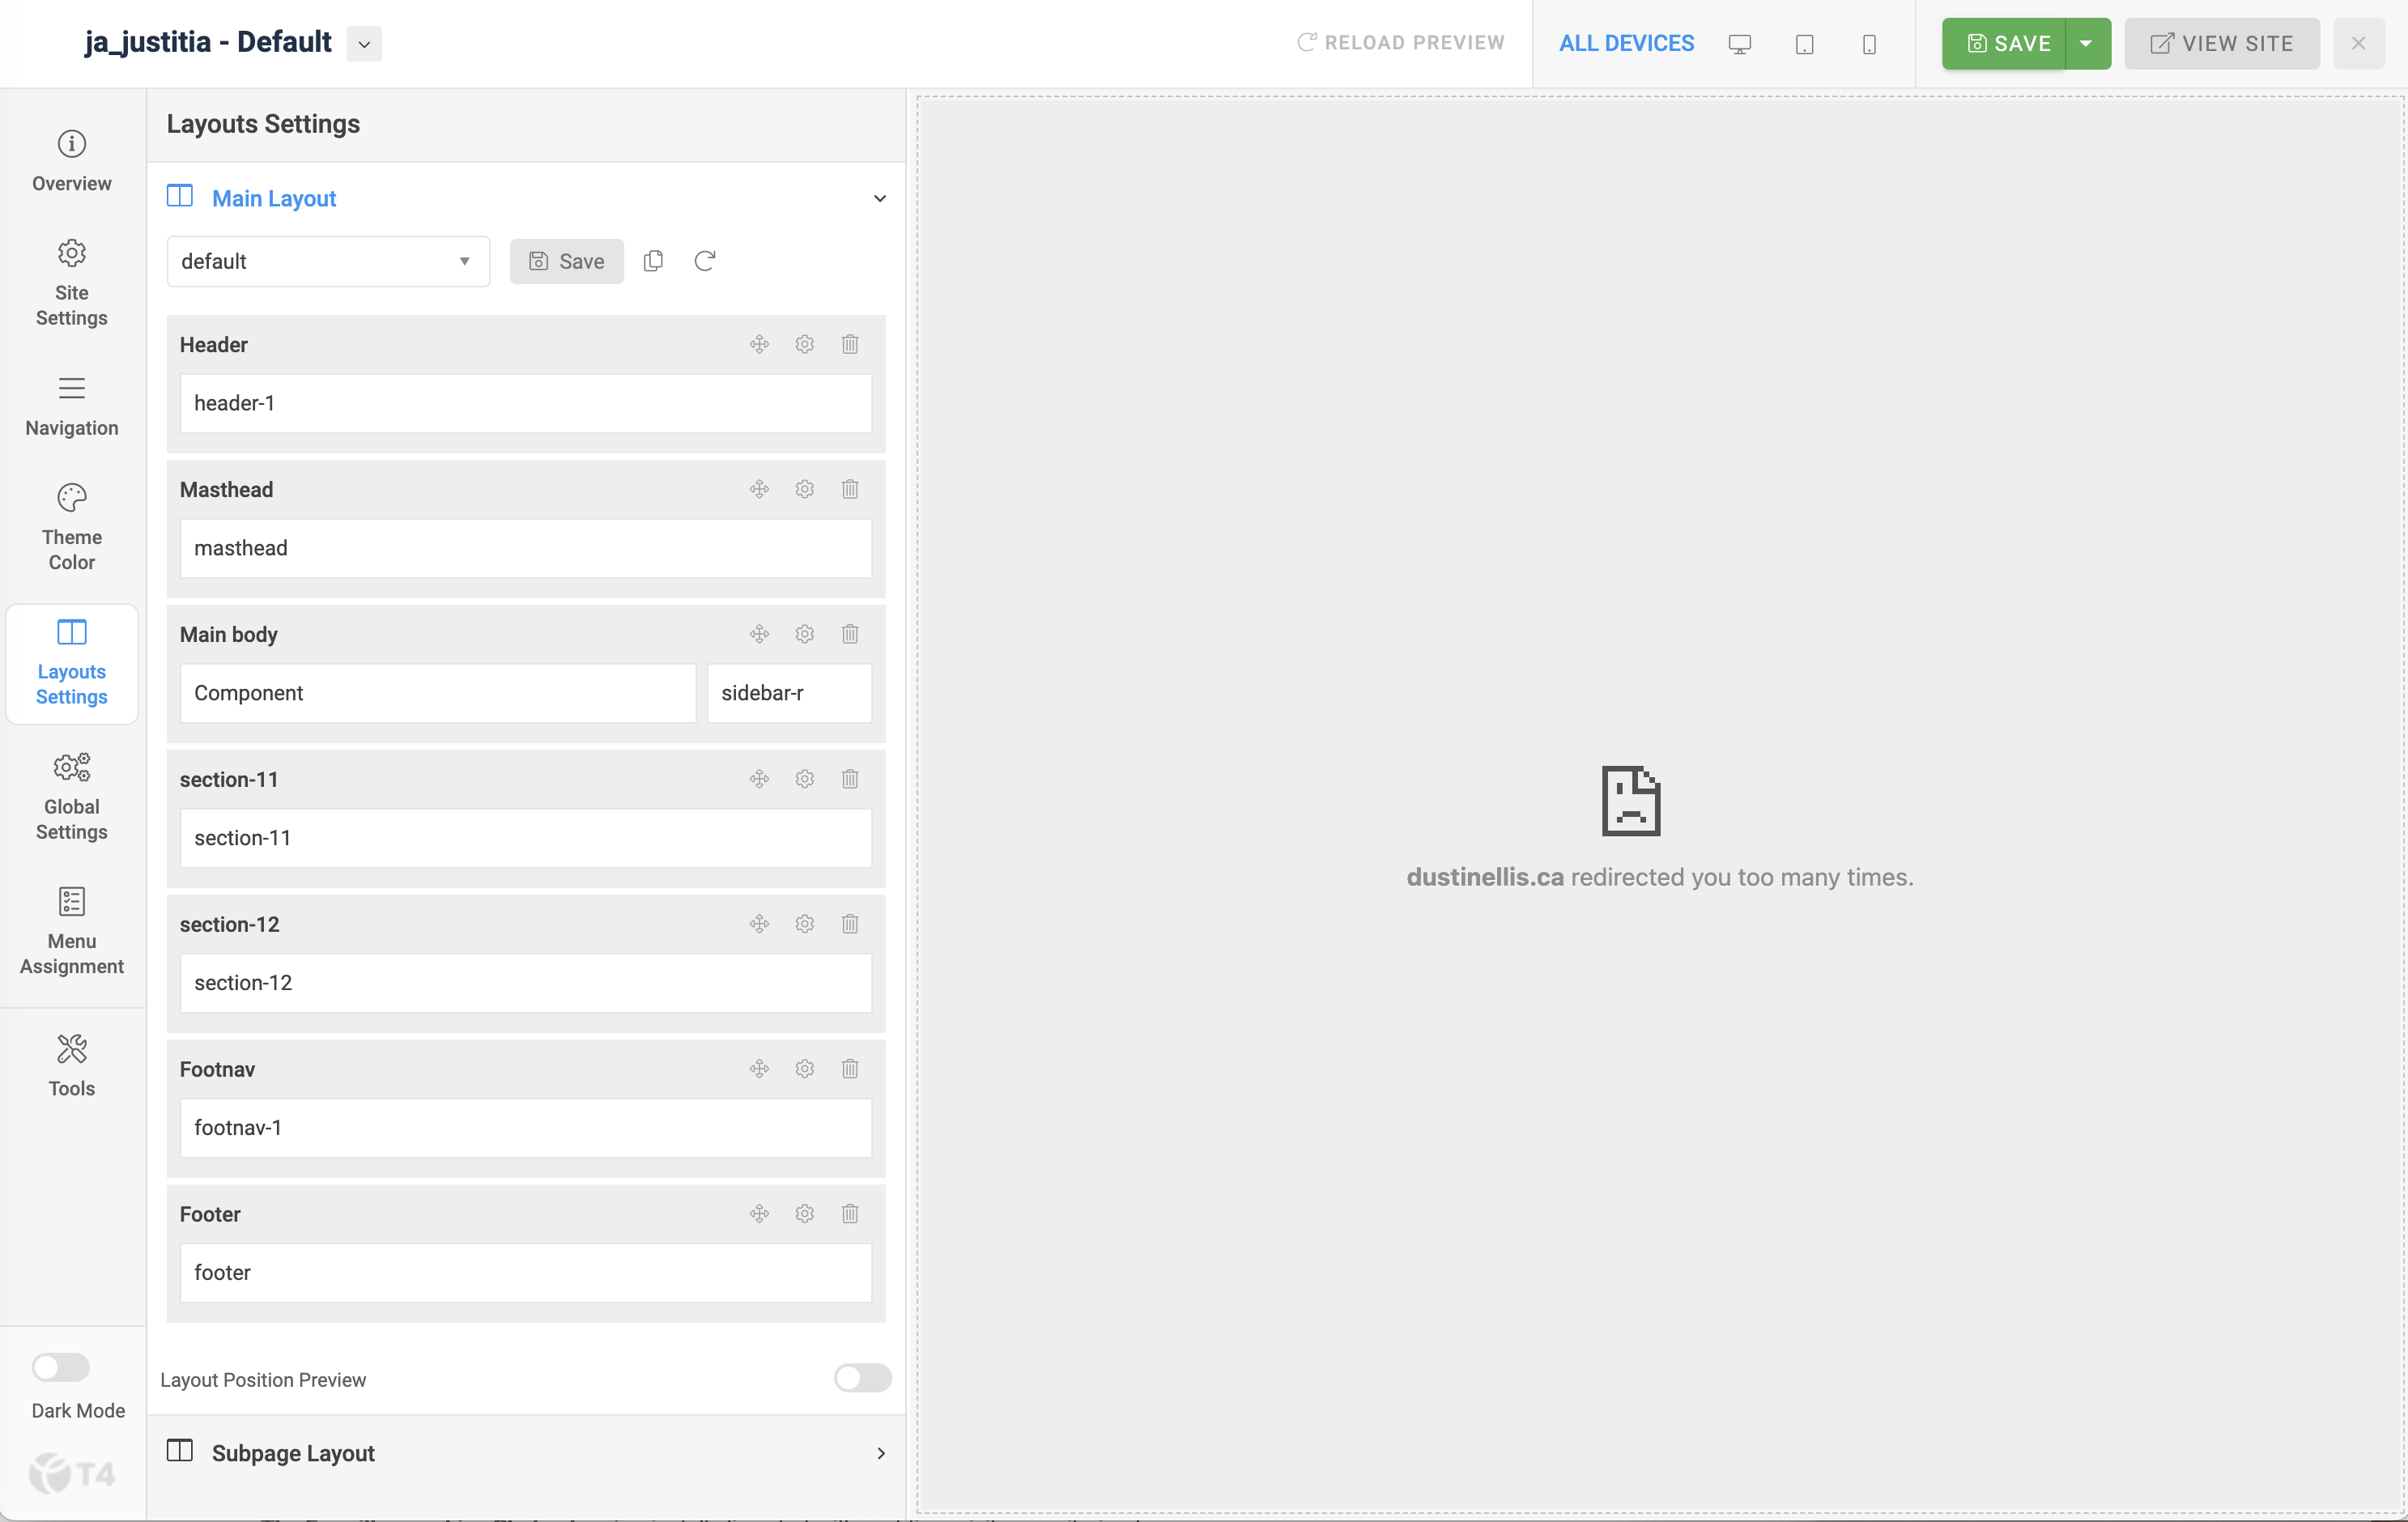Screen dimensions: 2408x1522
Task: Delete the Footer section with trash icon
Action: point(849,1213)
